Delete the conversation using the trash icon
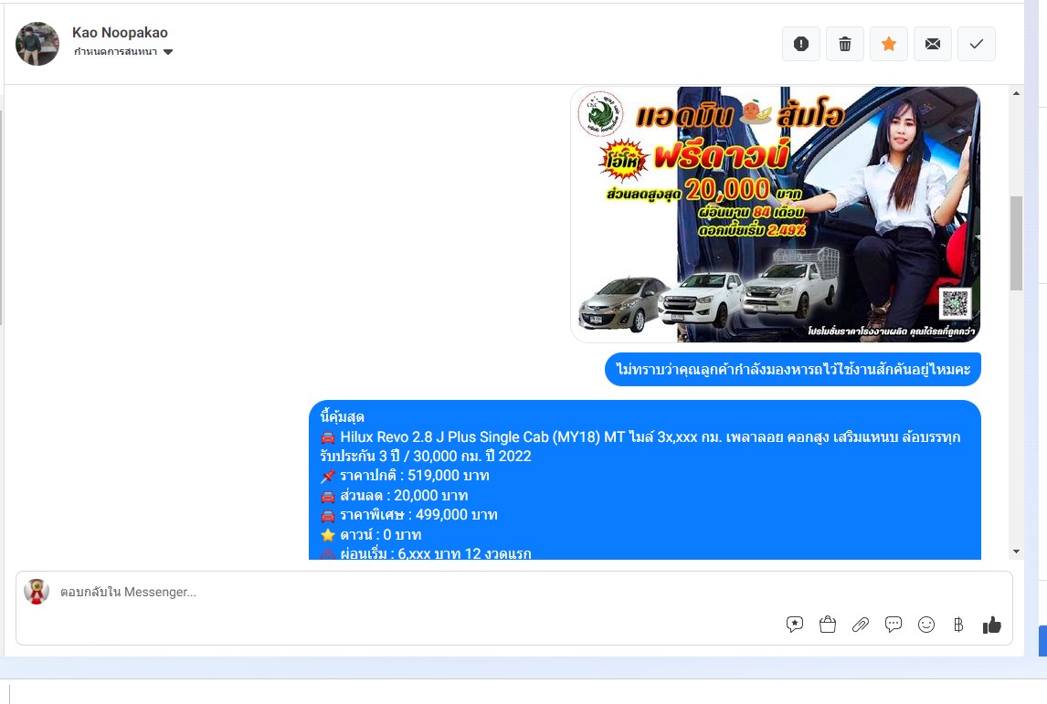The image size is (1047, 704). click(845, 44)
